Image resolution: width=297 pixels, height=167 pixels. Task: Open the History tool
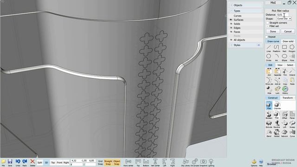(285, 90)
